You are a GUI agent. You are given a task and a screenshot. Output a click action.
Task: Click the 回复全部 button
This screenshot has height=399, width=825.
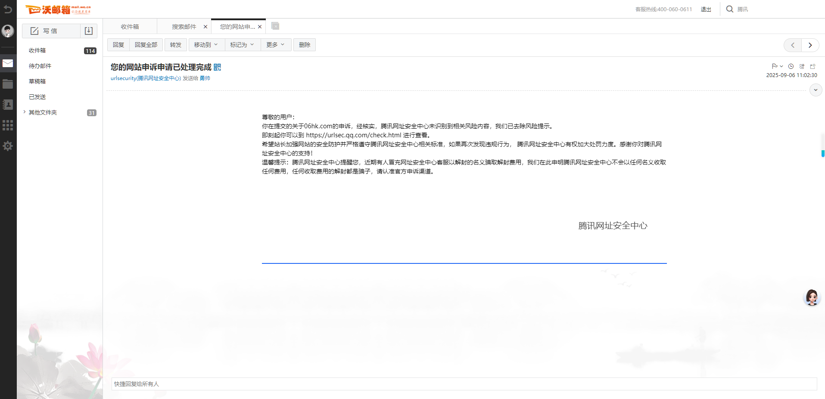[146, 45]
